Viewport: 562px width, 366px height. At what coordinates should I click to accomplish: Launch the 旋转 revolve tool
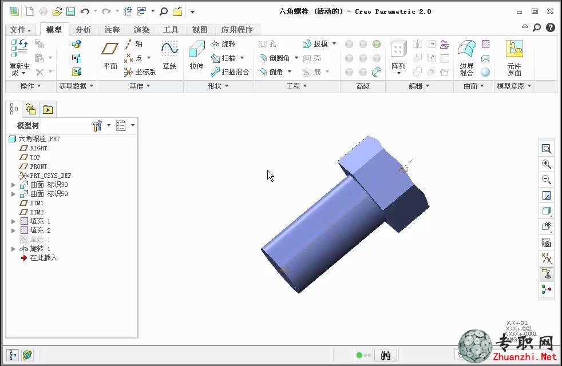pyautogui.click(x=223, y=44)
